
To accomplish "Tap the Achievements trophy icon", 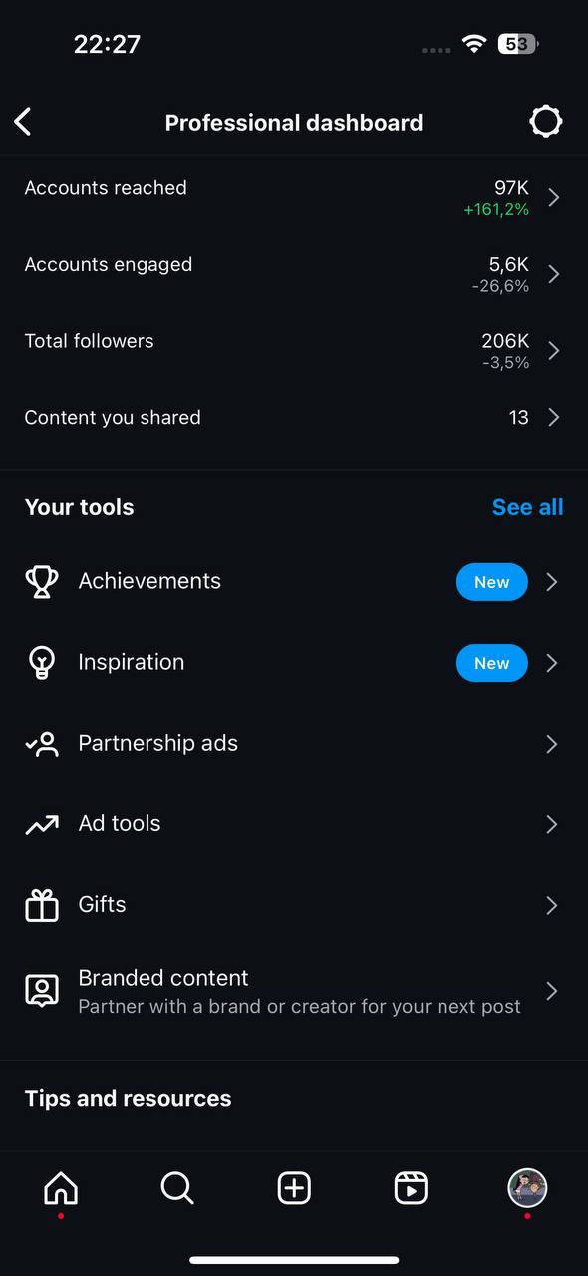I will (x=42, y=581).
